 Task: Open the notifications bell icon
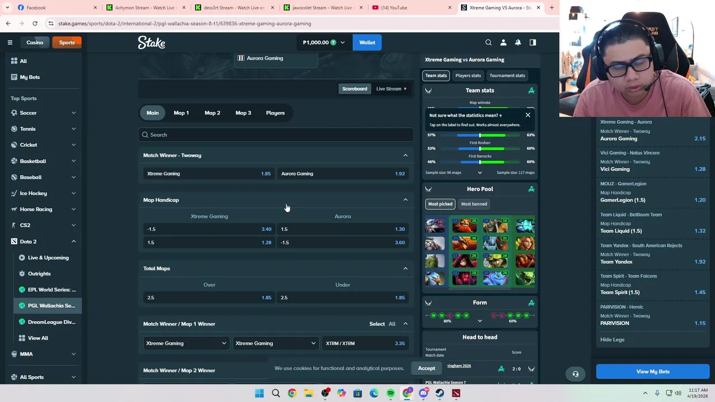(x=518, y=42)
